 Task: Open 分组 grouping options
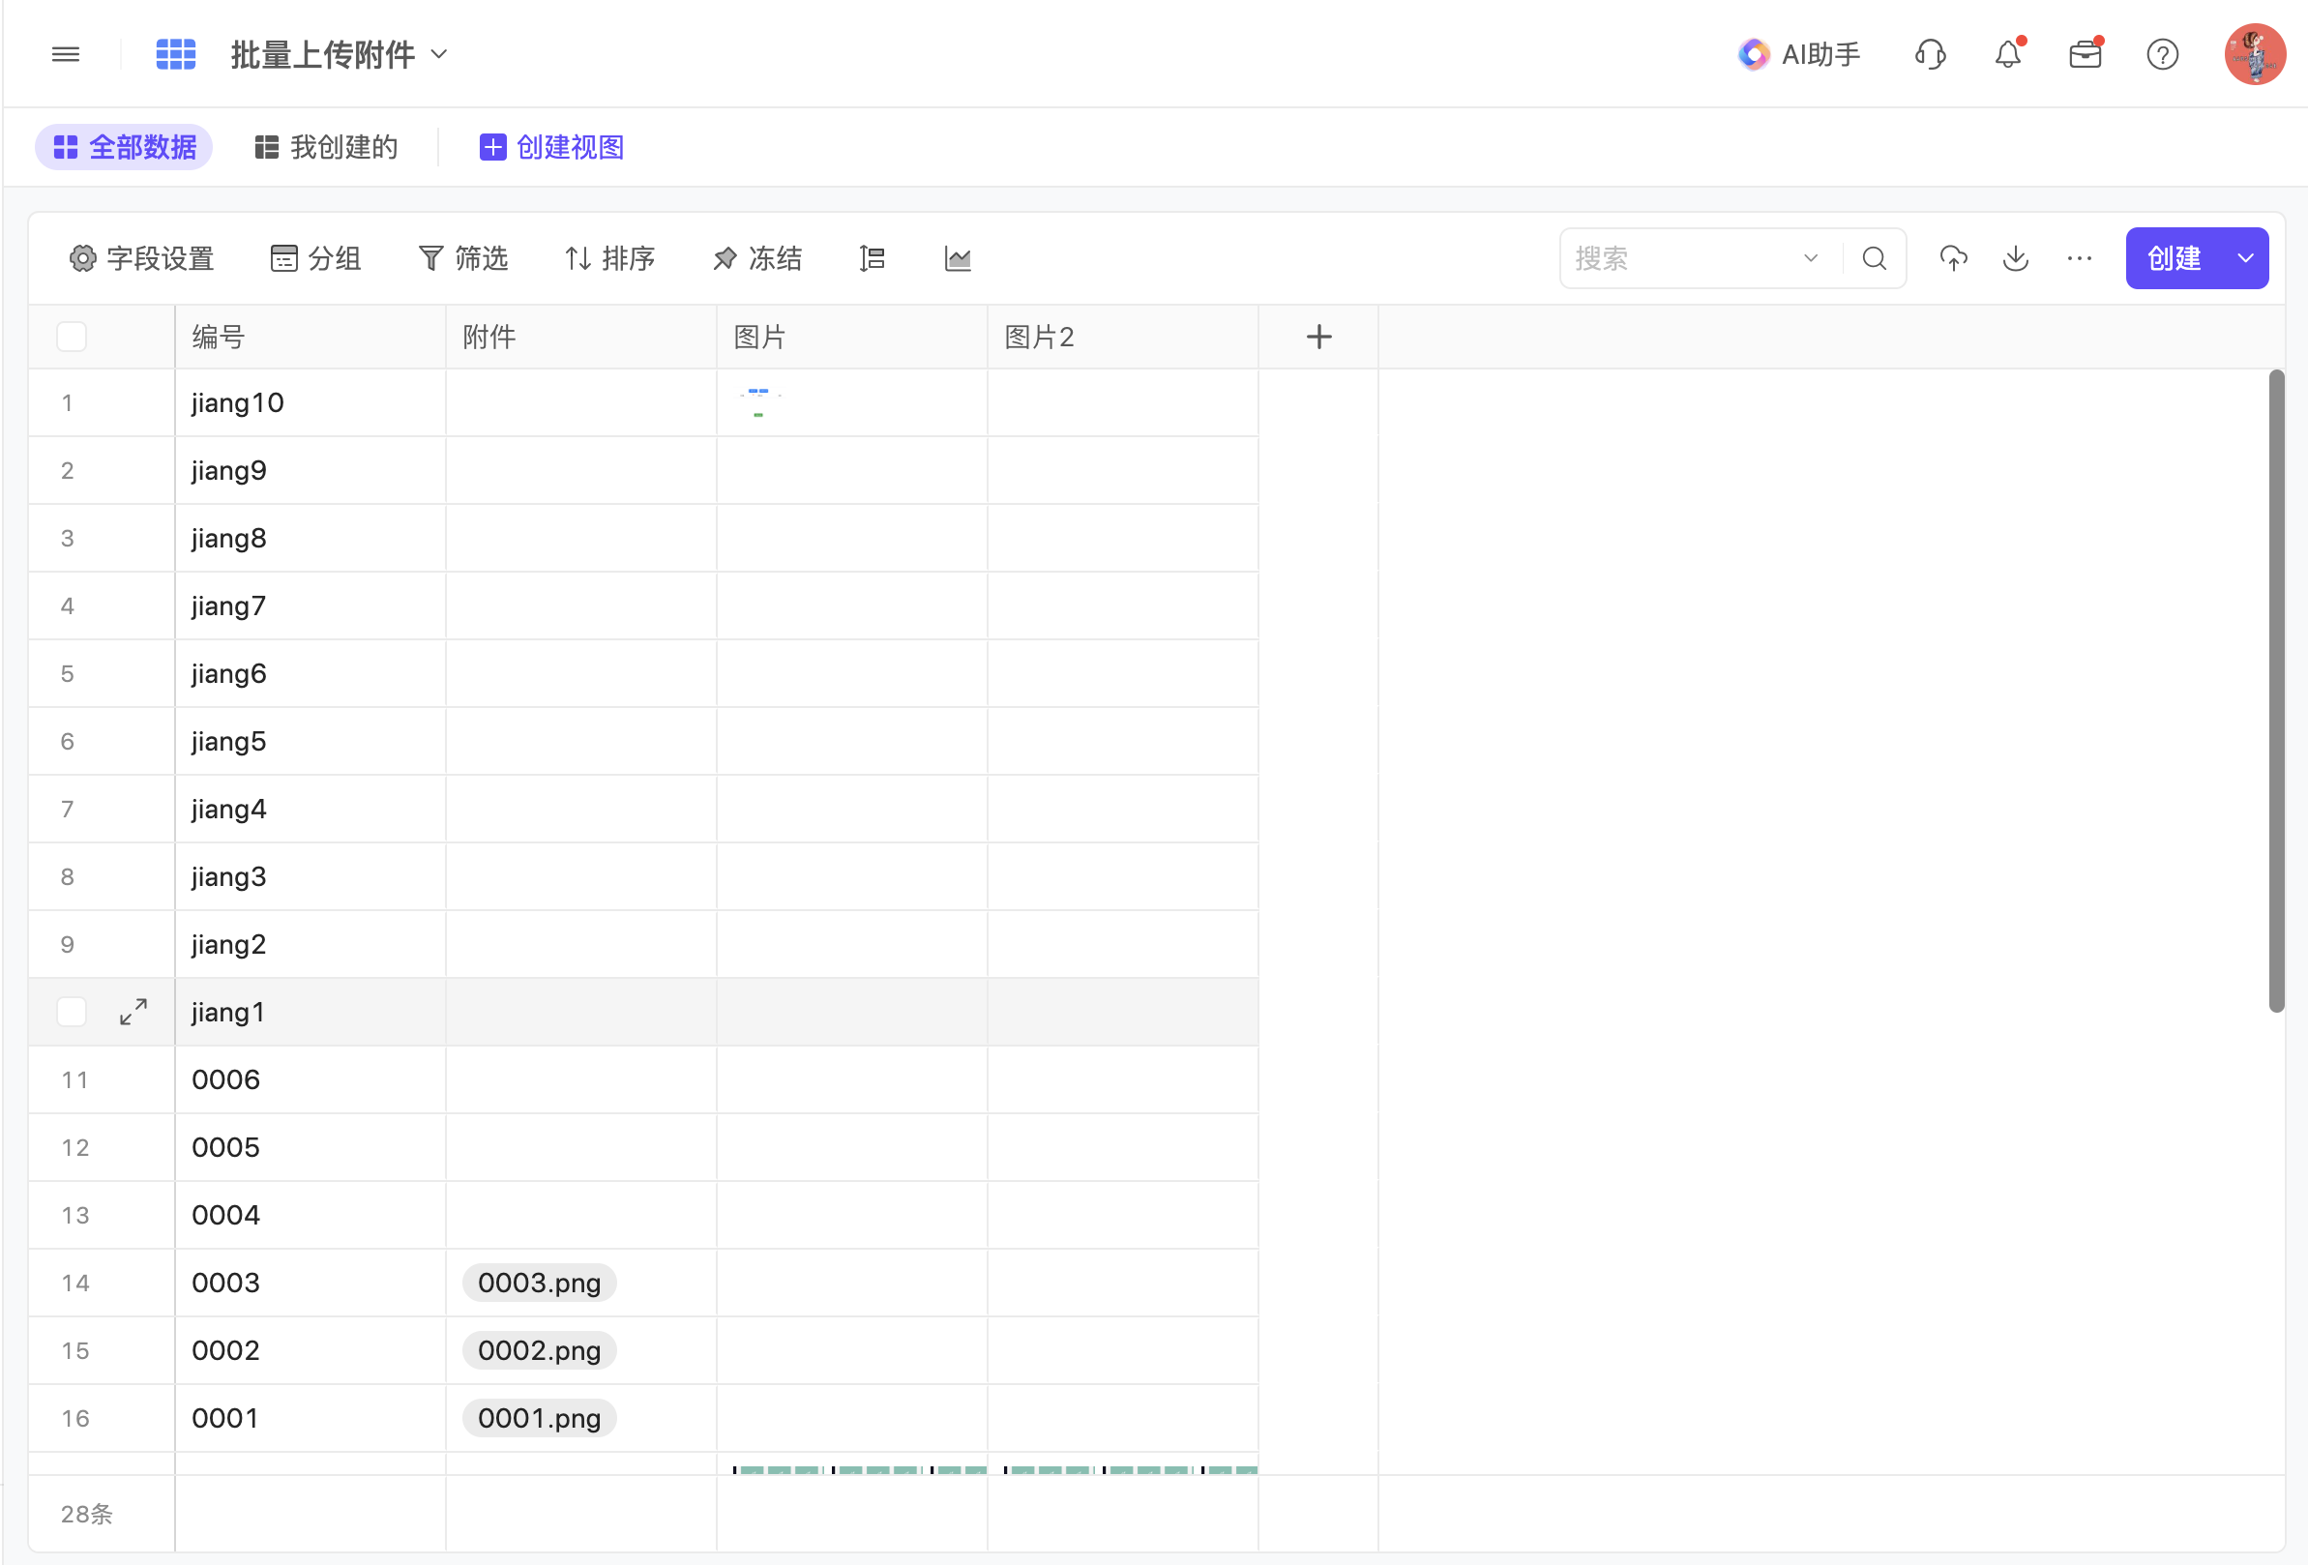pyautogui.click(x=315, y=259)
